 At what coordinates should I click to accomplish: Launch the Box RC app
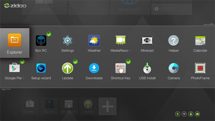tap(41, 41)
